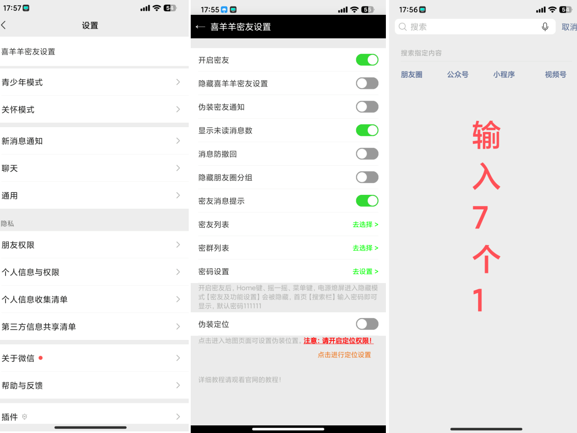Turn off the 开启密友 switch
The image size is (577, 433).
[x=367, y=60]
